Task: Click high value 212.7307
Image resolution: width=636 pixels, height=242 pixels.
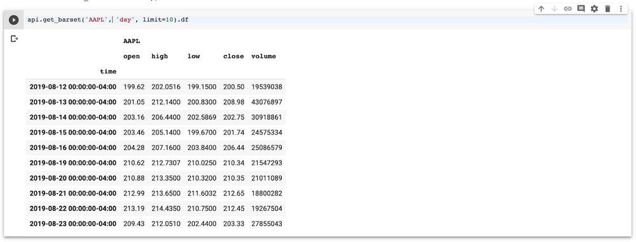Action: pyautogui.click(x=166, y=163)
